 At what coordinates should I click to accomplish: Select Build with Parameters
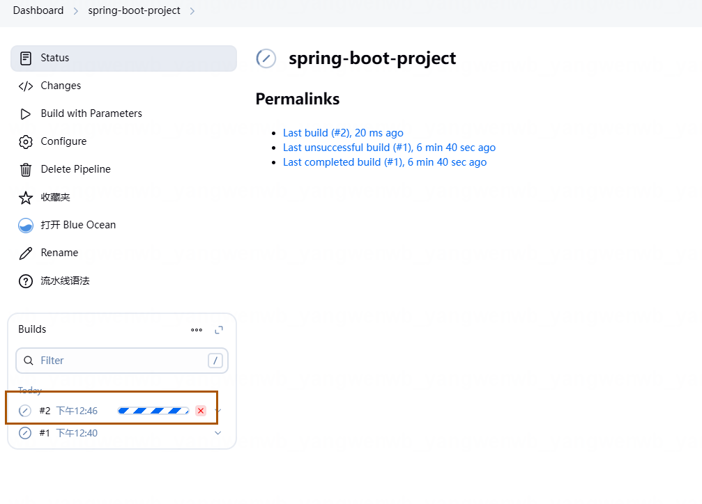[x=123, y=113]
